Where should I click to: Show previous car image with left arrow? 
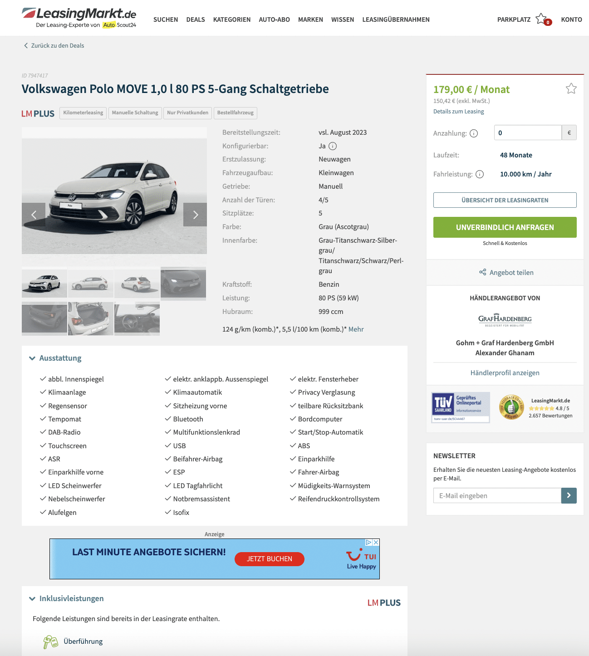[34, 215]
